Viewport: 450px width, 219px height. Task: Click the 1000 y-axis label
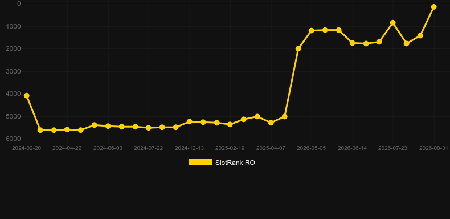[14, 26]
